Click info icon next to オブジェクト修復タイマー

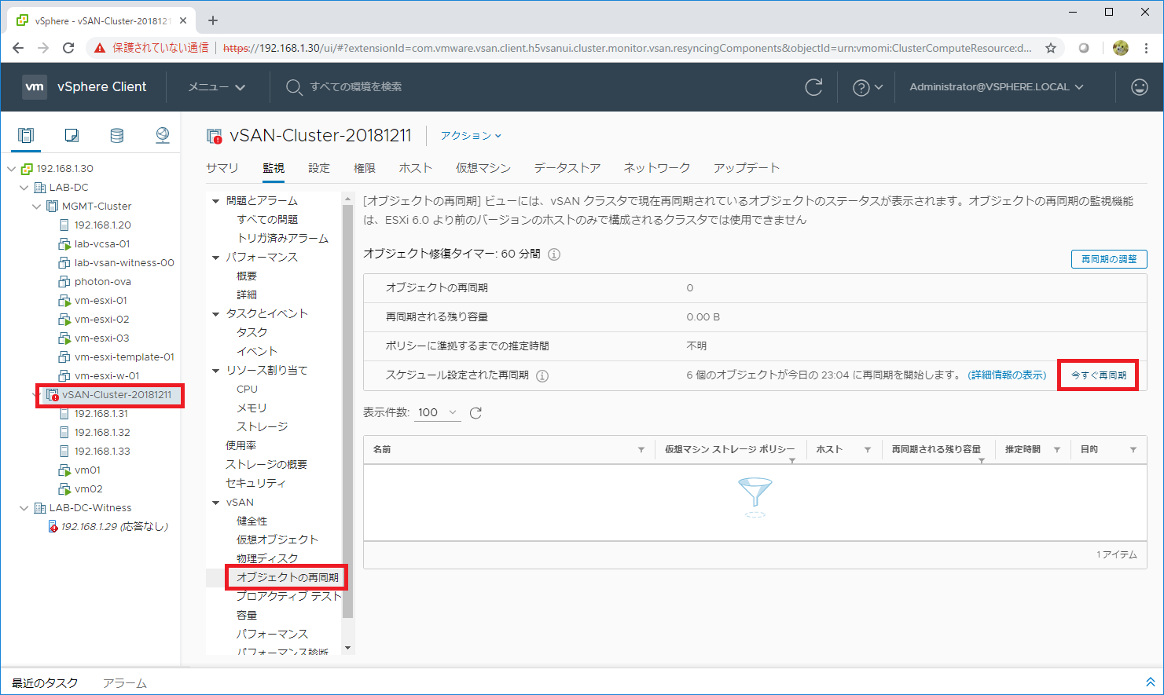pyautogui.click(x=554, y=254)
